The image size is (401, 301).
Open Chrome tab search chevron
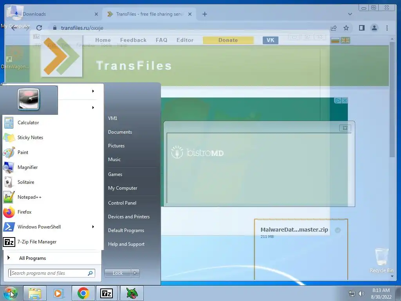point(350,14)
